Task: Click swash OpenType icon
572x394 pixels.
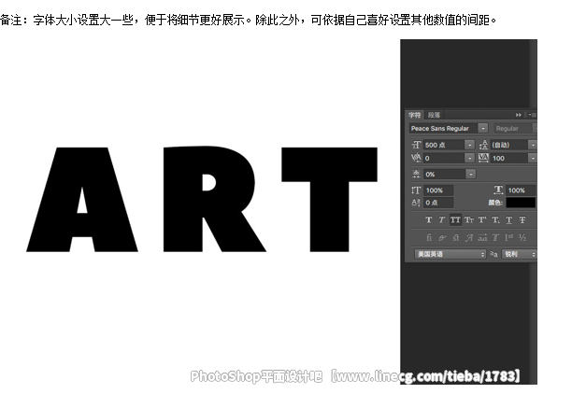Action: click(469, 238)
